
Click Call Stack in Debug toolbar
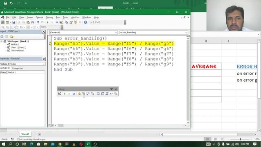[116, 94]
